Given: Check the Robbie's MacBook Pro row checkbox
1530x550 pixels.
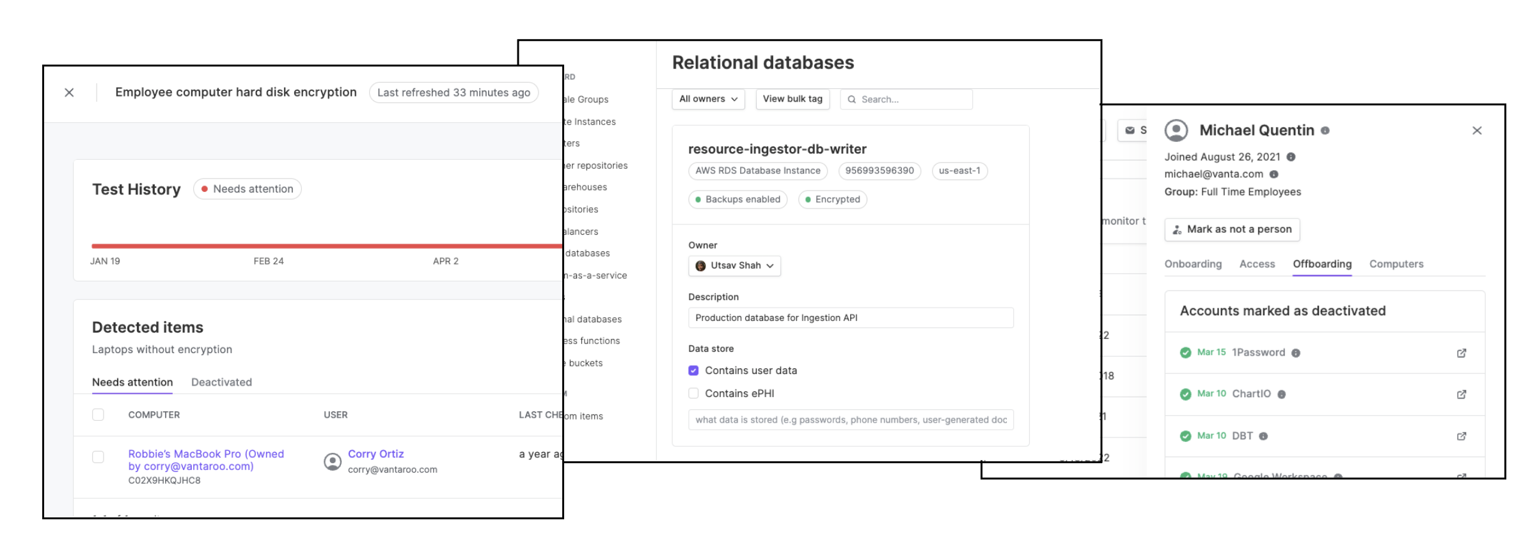Looking at the screenshot, I should (98, 457).
